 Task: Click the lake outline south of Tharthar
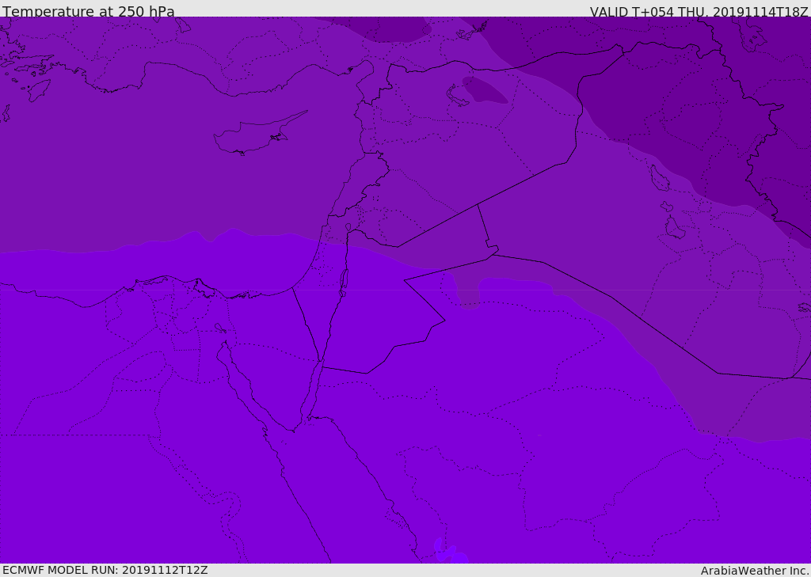click(673, 228)
